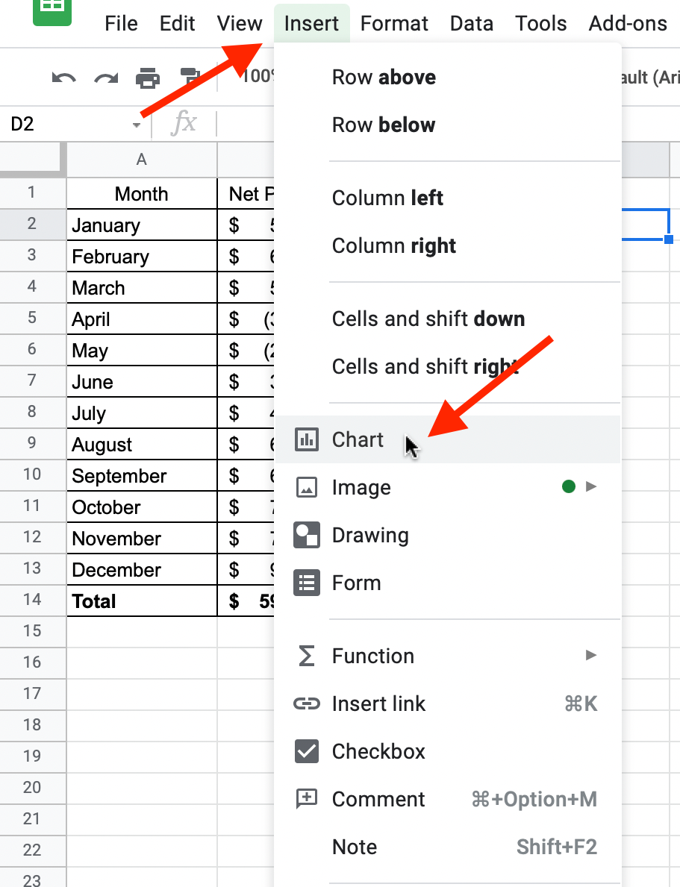Add a Comment from the menu
The image size is (680, 887).
click(x=378, y=799)
